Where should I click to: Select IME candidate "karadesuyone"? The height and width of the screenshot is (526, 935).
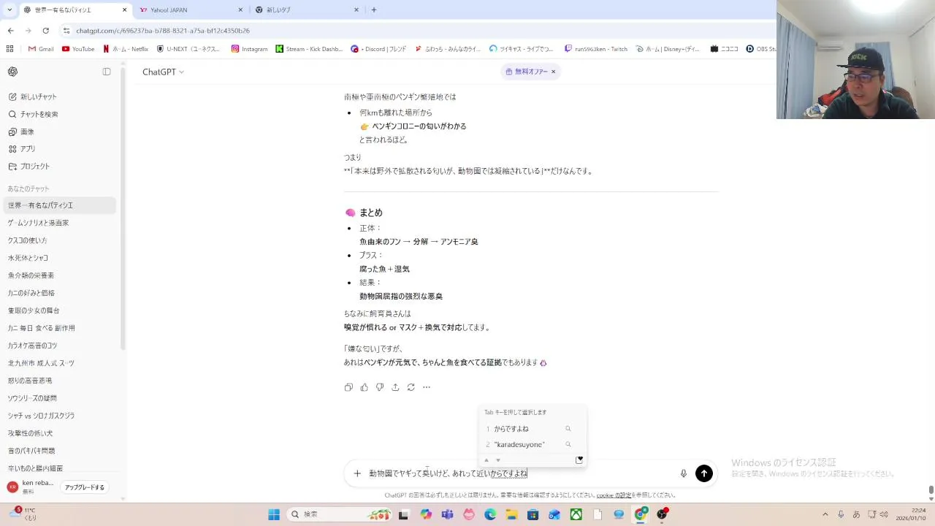(519, 444)
